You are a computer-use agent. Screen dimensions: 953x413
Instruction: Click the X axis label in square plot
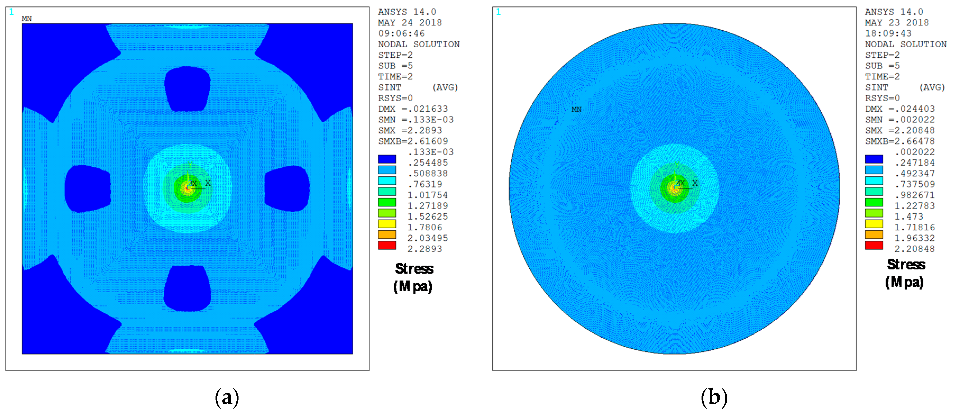[208, 183]
